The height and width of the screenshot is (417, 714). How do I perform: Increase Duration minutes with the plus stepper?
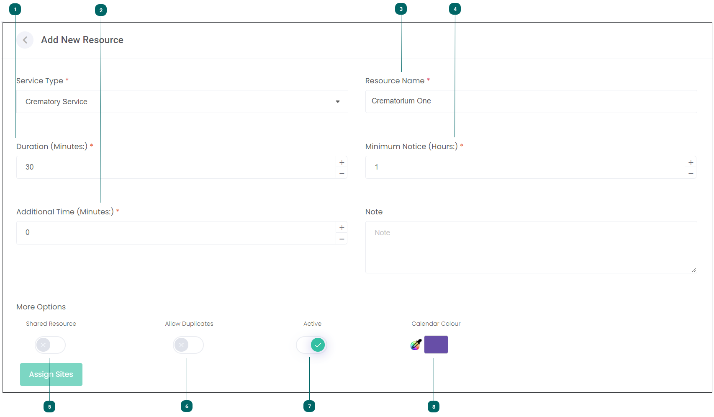pos(342,162)
